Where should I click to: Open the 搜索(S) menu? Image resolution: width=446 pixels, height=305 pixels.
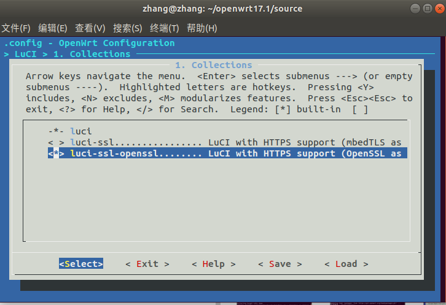coord(128,28)
